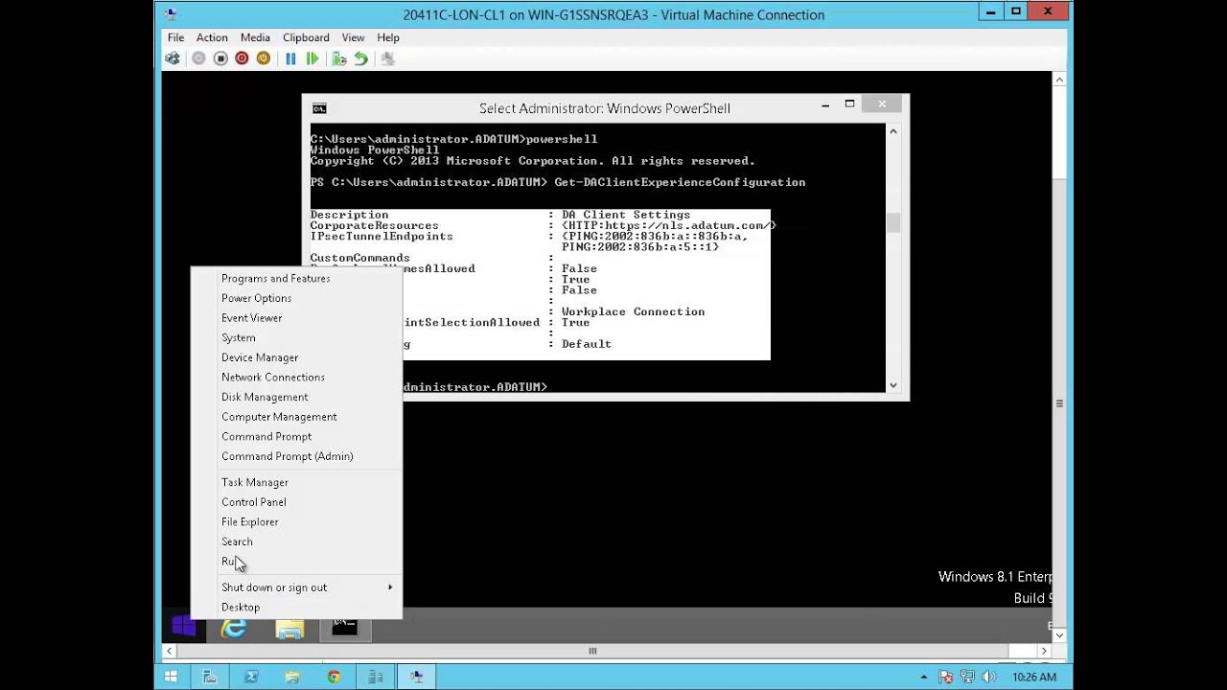Open the View menu
1227x690 pixels.
(353, 37)
